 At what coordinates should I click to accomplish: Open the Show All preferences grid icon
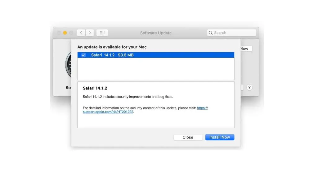coord(102,33)
